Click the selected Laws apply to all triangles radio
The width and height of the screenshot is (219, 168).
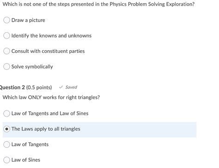pos(6,129)
